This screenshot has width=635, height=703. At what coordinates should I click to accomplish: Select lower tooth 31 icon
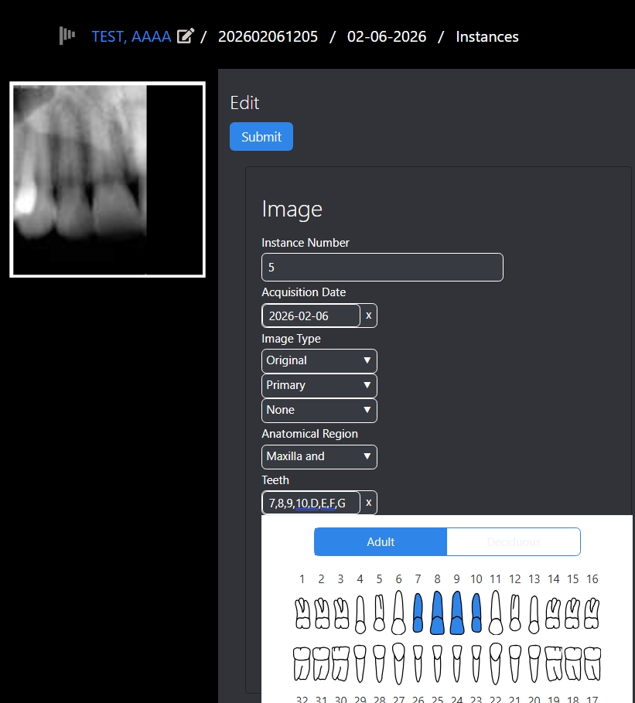[322, 664]
